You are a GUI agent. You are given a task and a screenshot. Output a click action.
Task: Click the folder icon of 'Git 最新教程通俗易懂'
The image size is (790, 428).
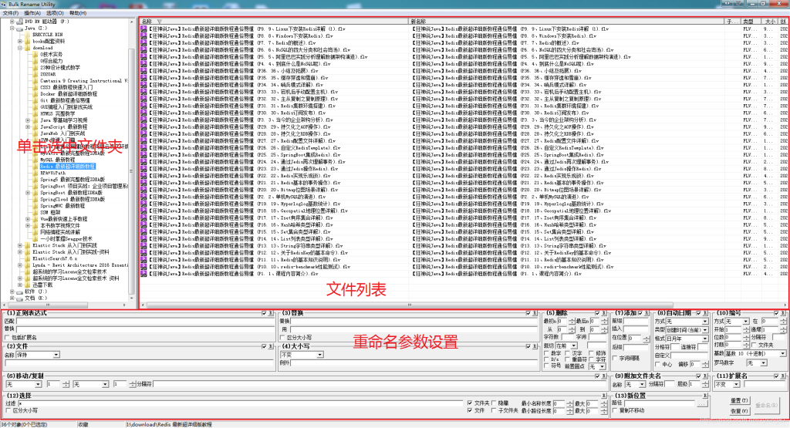click(x=35, y=101)
